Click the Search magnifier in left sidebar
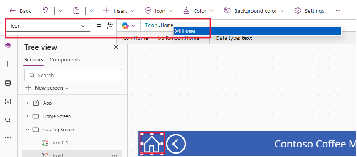 [8, 120]
